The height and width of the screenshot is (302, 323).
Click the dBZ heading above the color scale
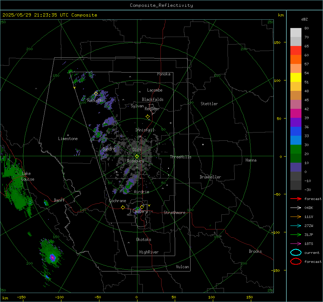click(304, 19)
